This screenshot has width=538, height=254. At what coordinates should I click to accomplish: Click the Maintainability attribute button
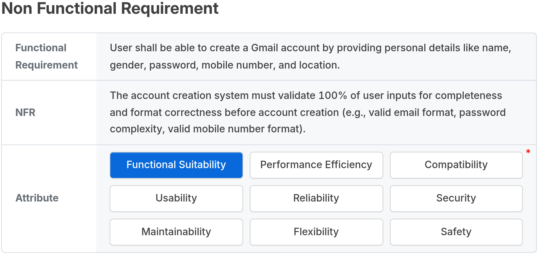point(176,232)
